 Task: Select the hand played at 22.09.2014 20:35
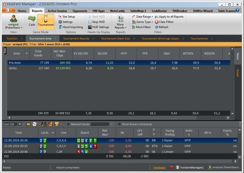120,146
